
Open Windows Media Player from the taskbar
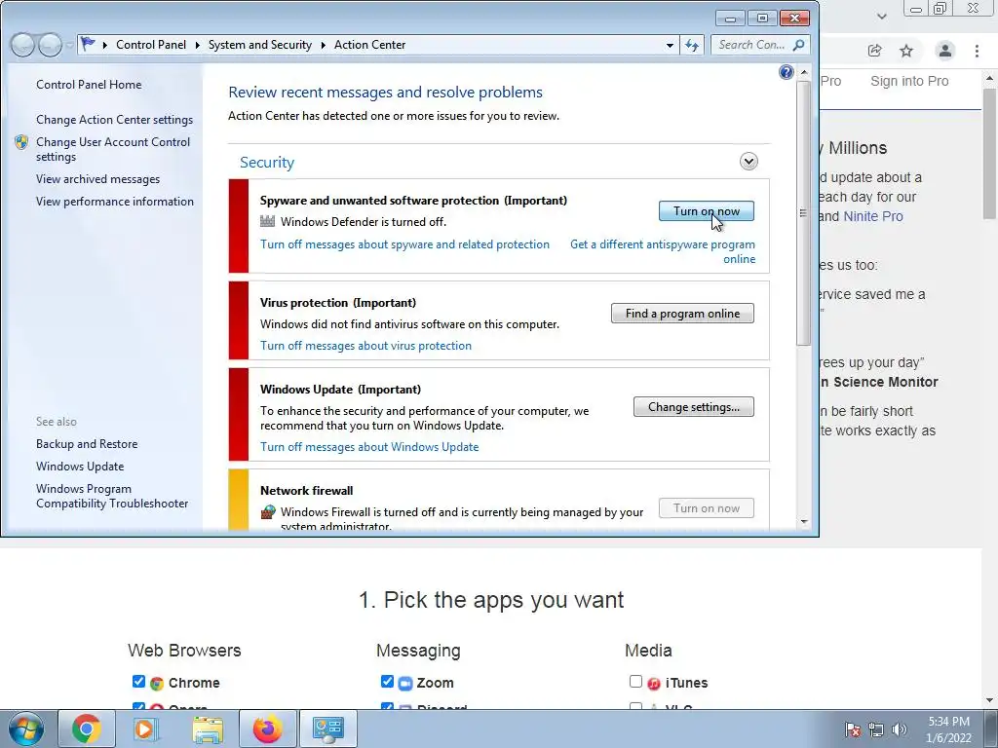coord(145,729)
